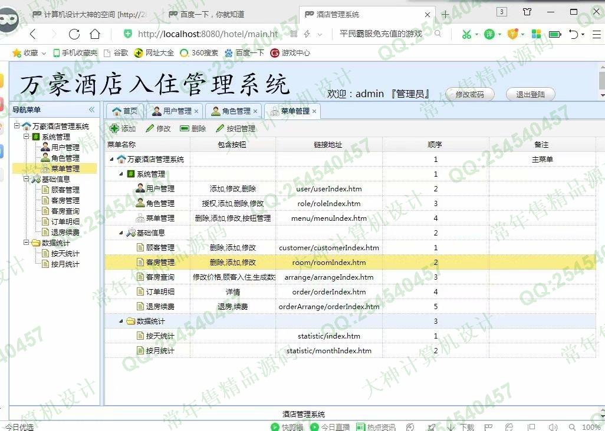Open the 谷歌 bookmark

[x=116, y=53]
